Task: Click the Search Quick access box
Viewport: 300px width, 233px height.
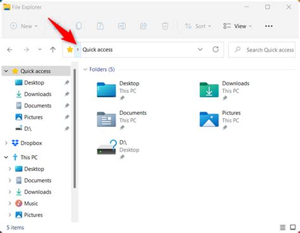Action: (x=262, y=50)
